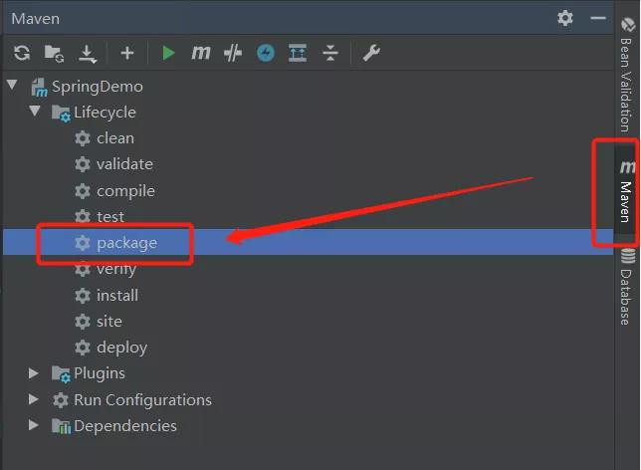This screenshot has width=641, height=470.
Task: Click the gear icon beside validate
Action: click(x=83, y=164)
